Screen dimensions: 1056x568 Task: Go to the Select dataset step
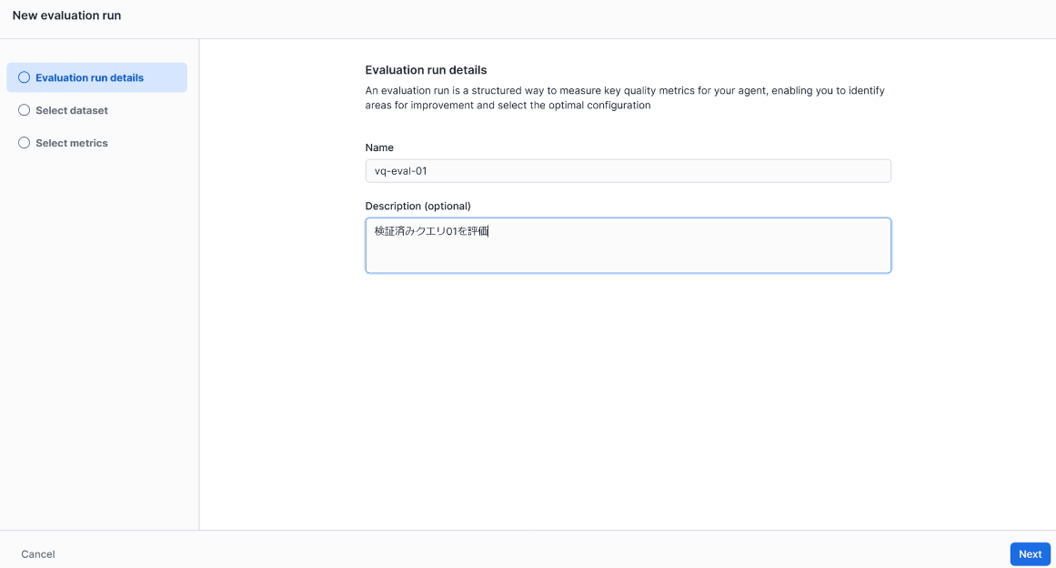coord(72,110)
